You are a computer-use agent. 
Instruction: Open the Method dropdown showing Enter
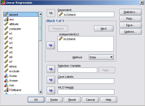101,57
